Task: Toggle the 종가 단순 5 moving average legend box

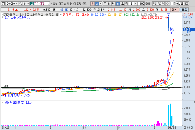Action: tap(61, 15)
